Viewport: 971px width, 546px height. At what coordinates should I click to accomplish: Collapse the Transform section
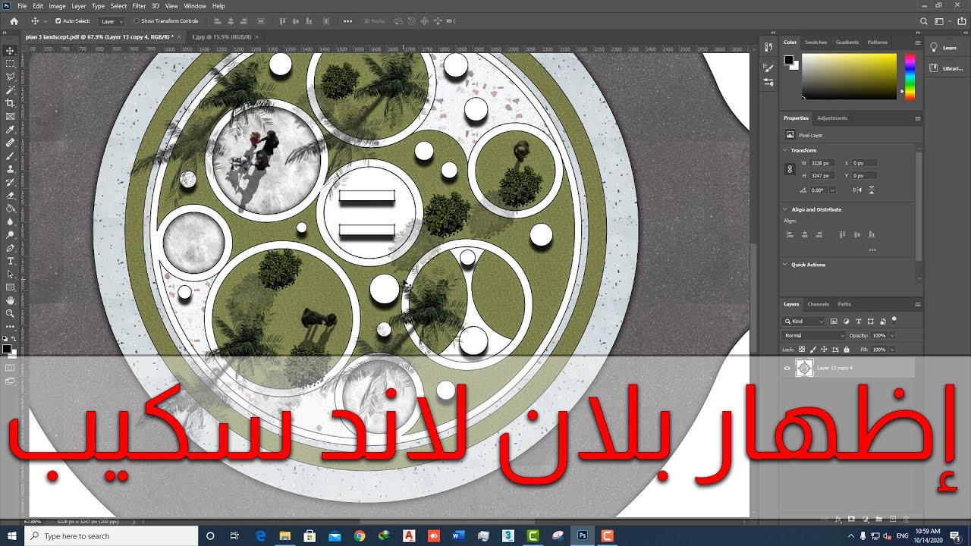pyautogui.click(x=786, y=150)
